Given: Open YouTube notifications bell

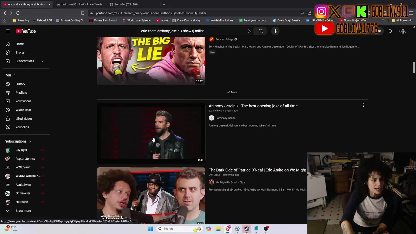Looking at the screenshot, I should (x=390, y=31).
